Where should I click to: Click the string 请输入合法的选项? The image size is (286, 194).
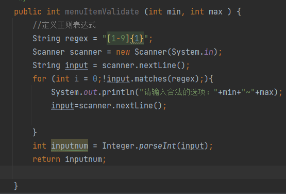click(178, 92)
